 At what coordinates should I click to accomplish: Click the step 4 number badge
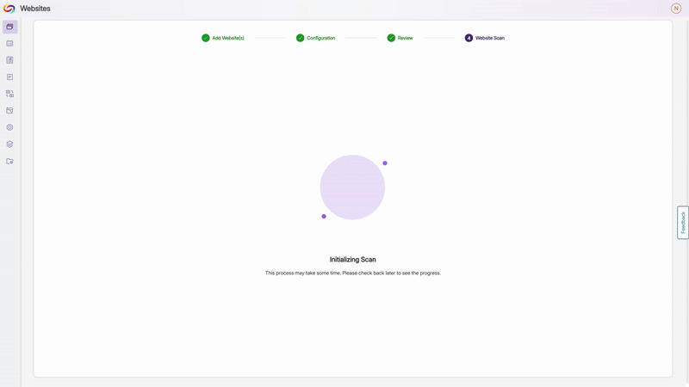coord(469,38)
